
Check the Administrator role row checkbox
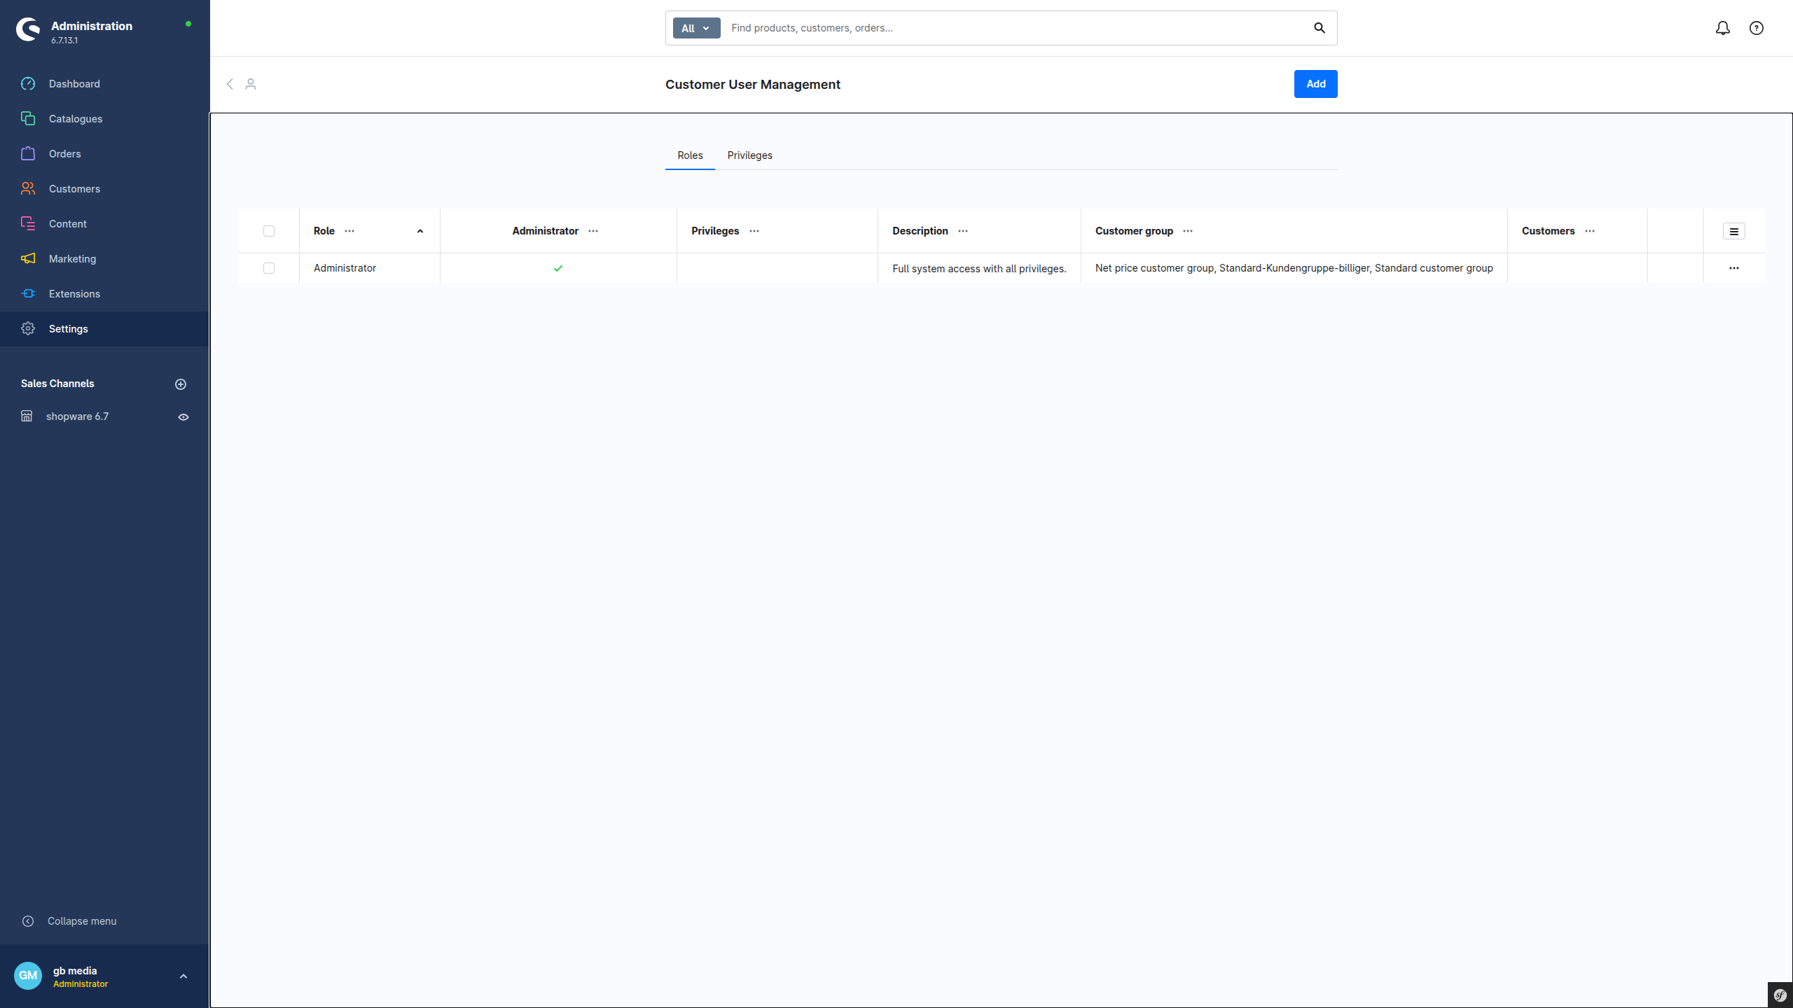pyautogui.click(x=269, y=268)
